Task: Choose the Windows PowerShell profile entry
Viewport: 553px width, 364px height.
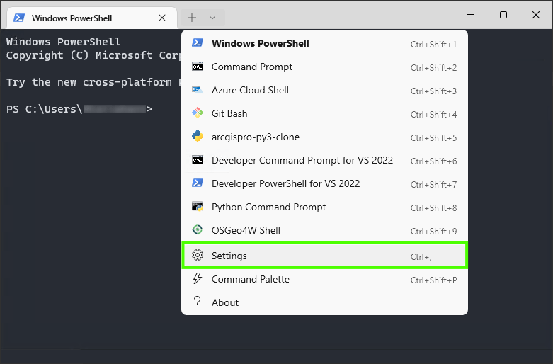Action: click(260, 43)
